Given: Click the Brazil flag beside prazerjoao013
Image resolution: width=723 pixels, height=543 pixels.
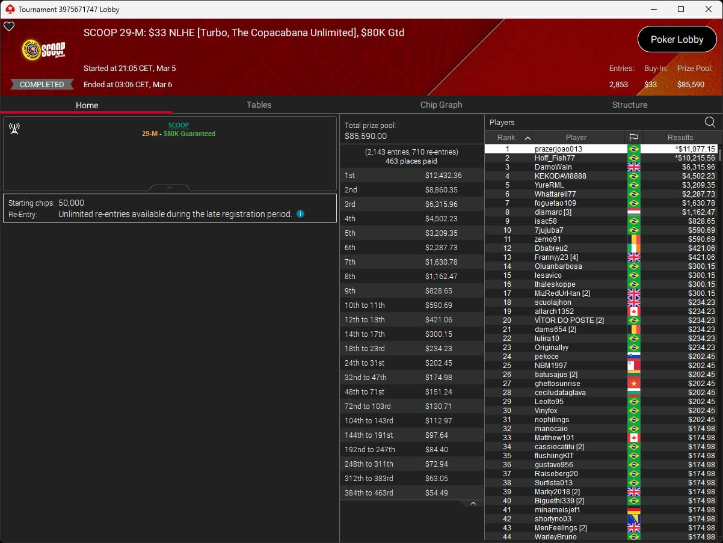Looking at the screenshot, I should pos(633,149).
